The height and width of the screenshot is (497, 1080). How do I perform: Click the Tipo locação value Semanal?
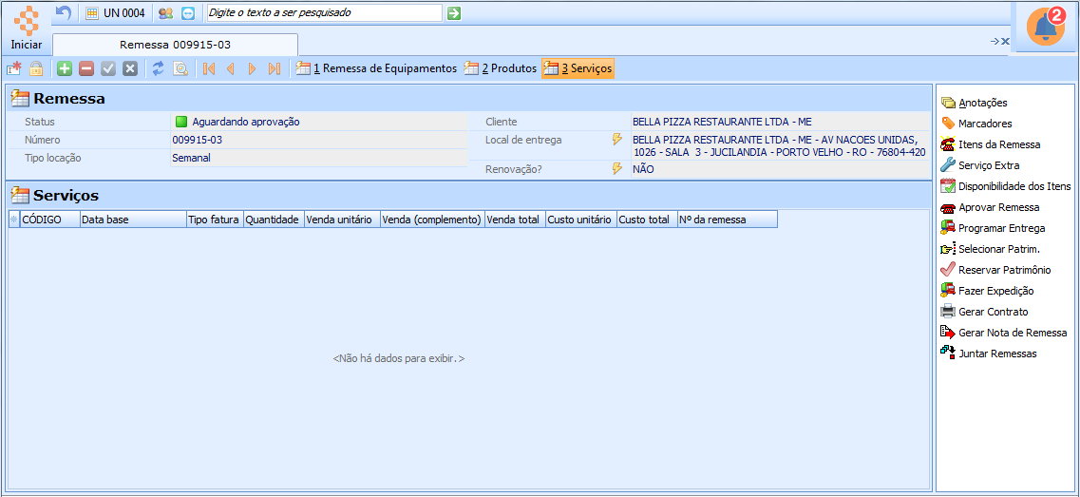tap(191, 158)
